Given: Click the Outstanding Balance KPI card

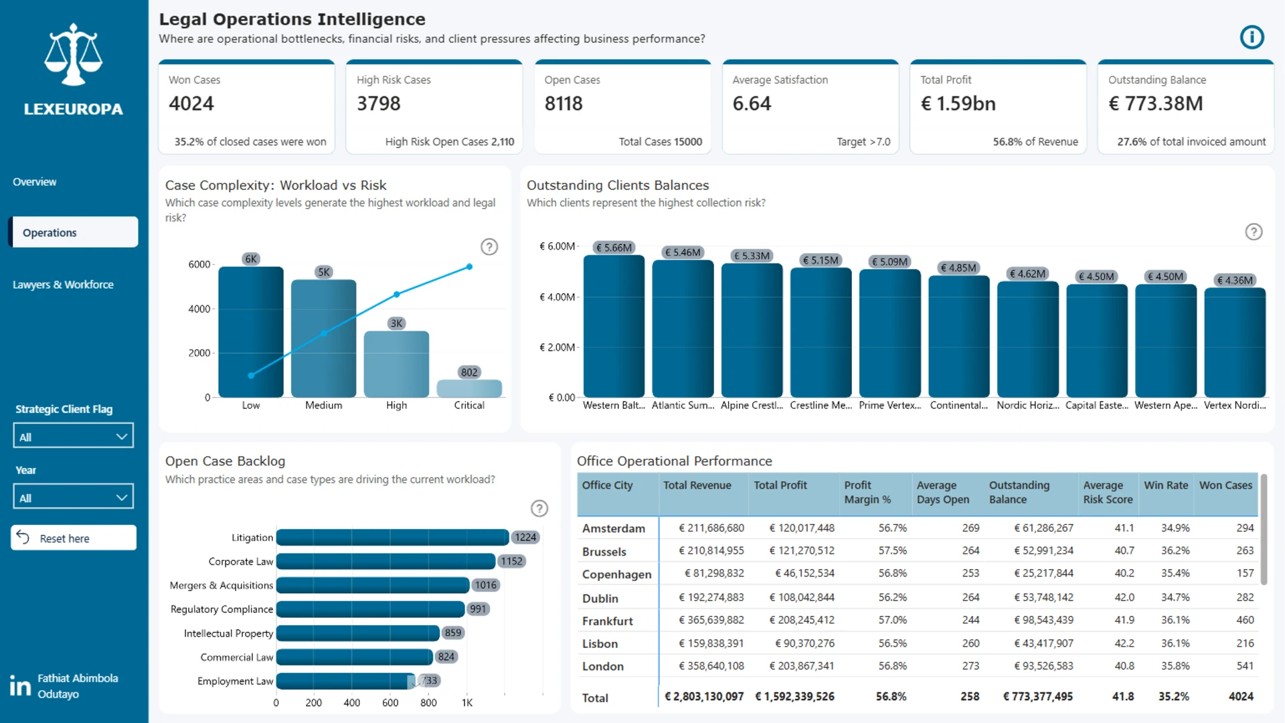Looking at the screenshot, I should (x=1186, y=107).
